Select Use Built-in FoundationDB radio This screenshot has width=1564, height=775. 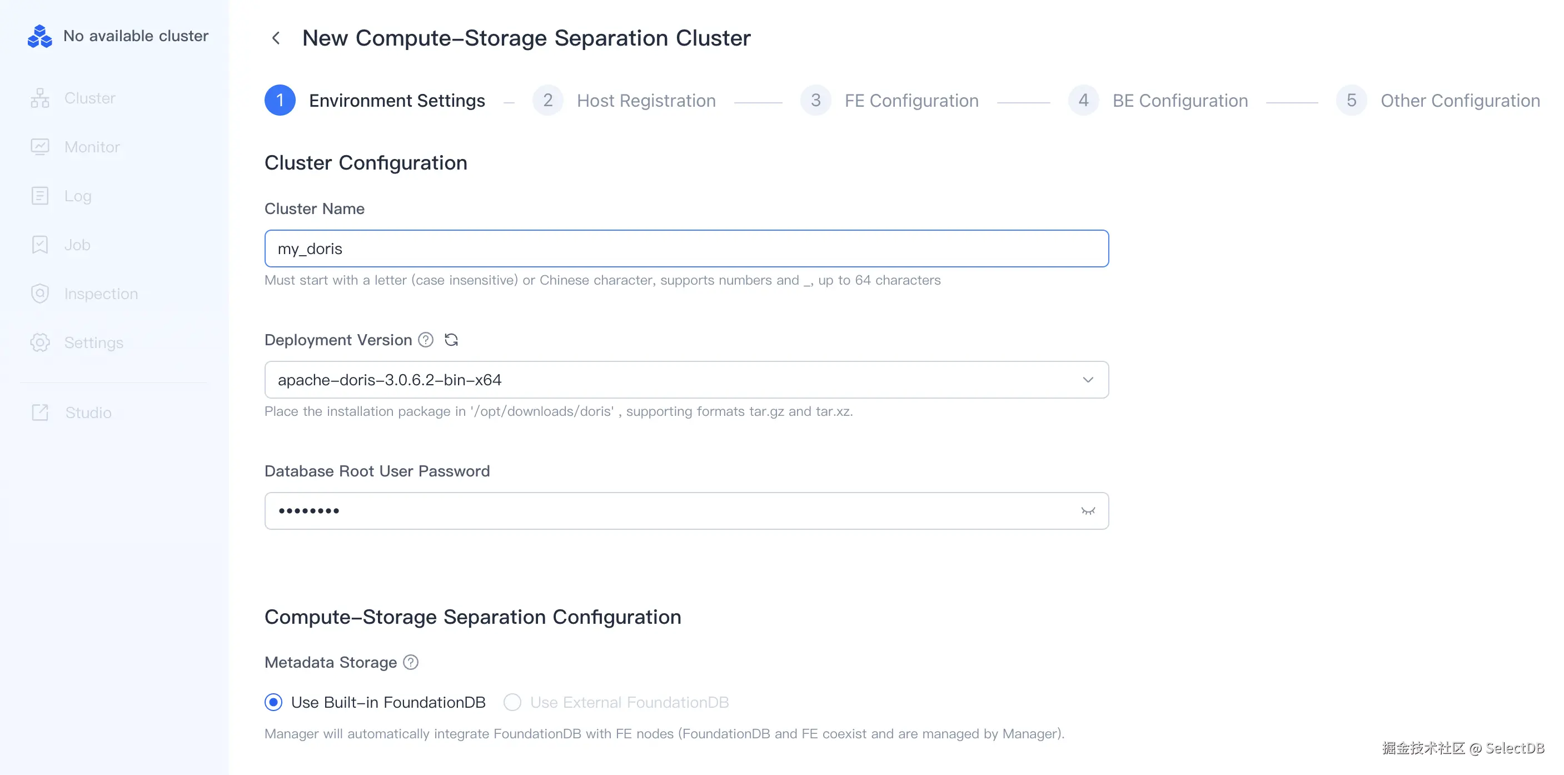pos(274,703)
